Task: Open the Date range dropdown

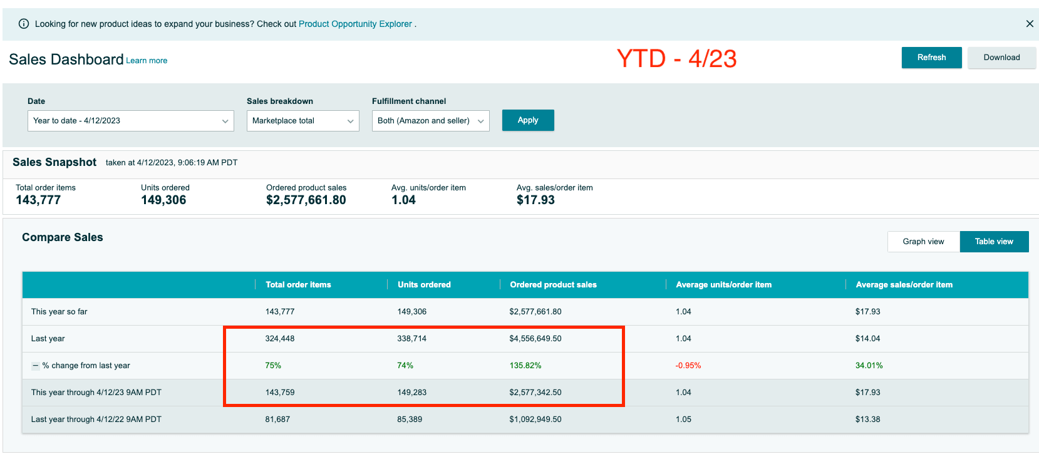Action: coord(130,121)
